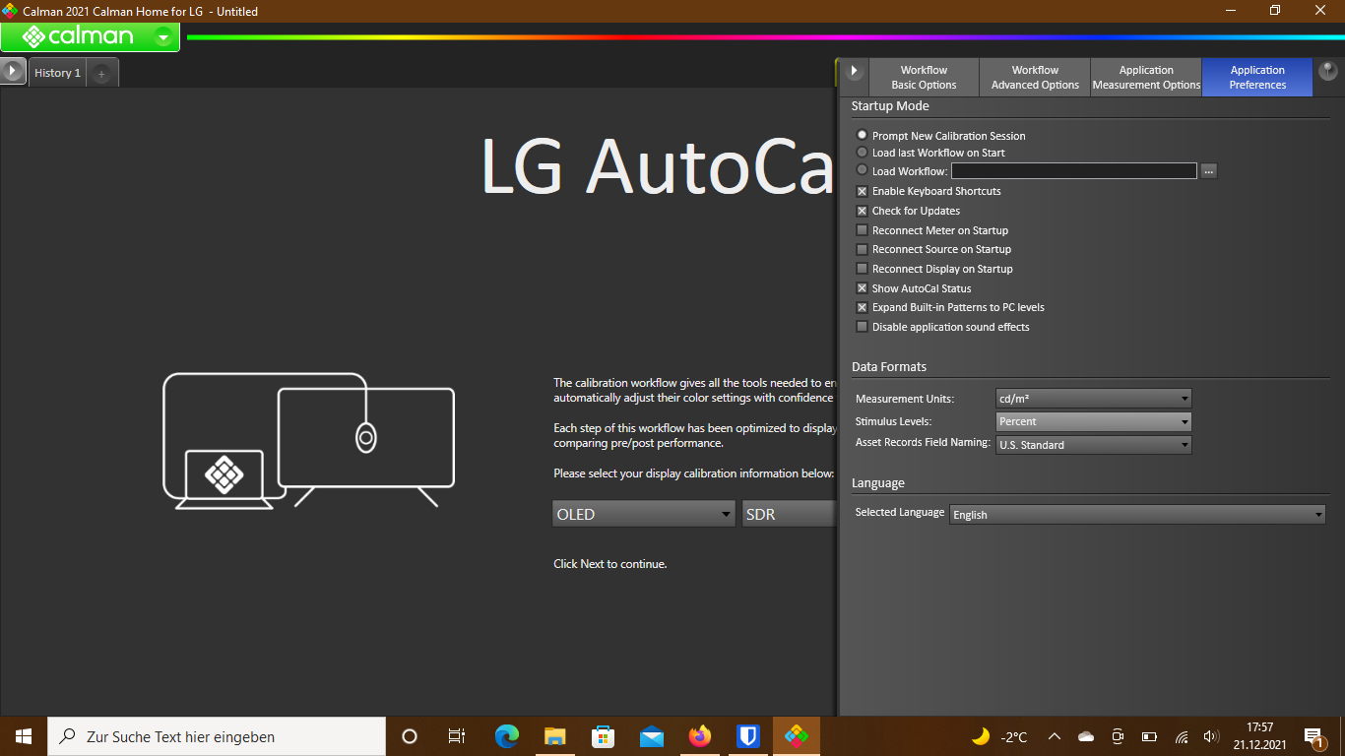Click the Windows taskbar search box
The width and height of the screenshot is (1345, 756).
click(217, 736)
